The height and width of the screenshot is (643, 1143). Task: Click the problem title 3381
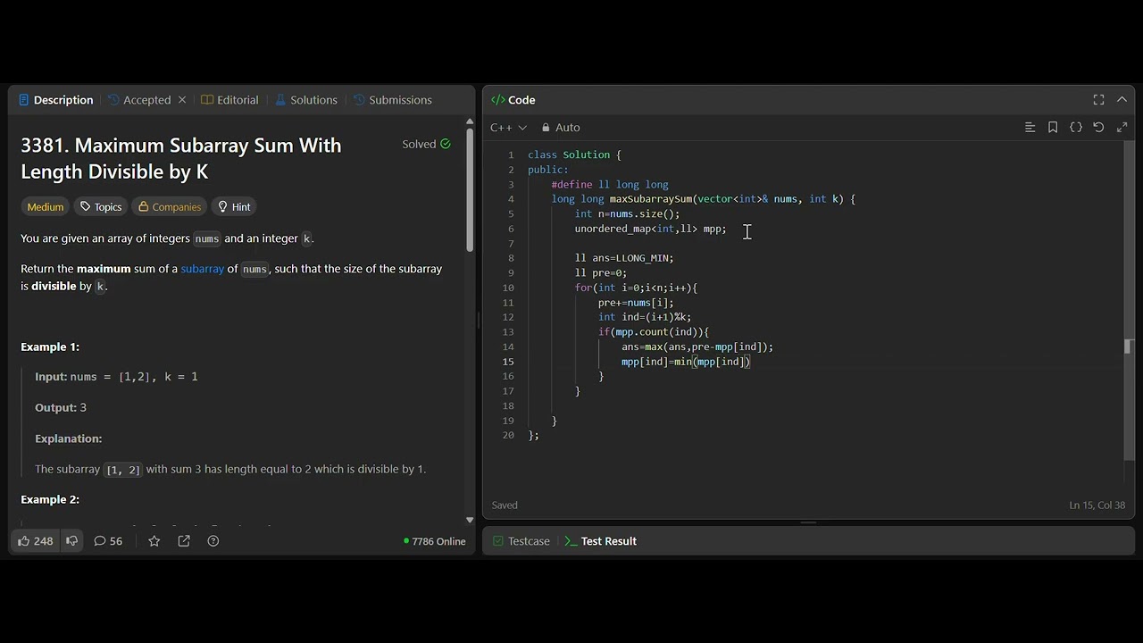click(181, 158)
